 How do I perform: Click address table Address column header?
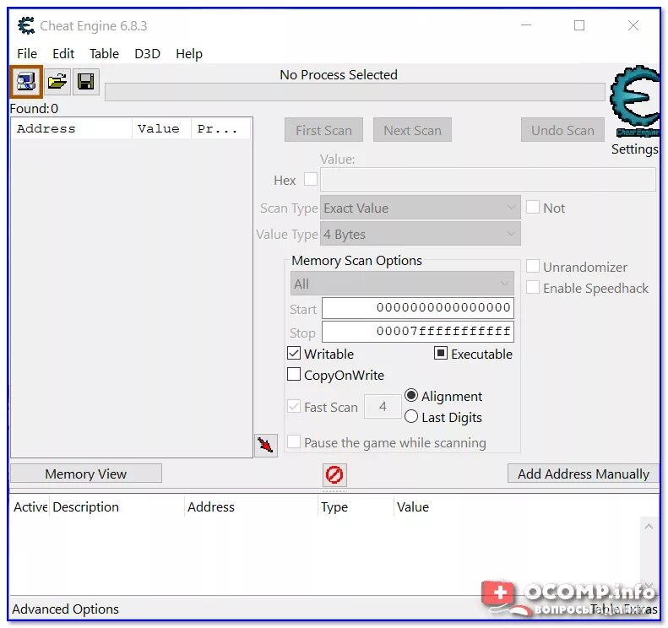tap(251, 506)
